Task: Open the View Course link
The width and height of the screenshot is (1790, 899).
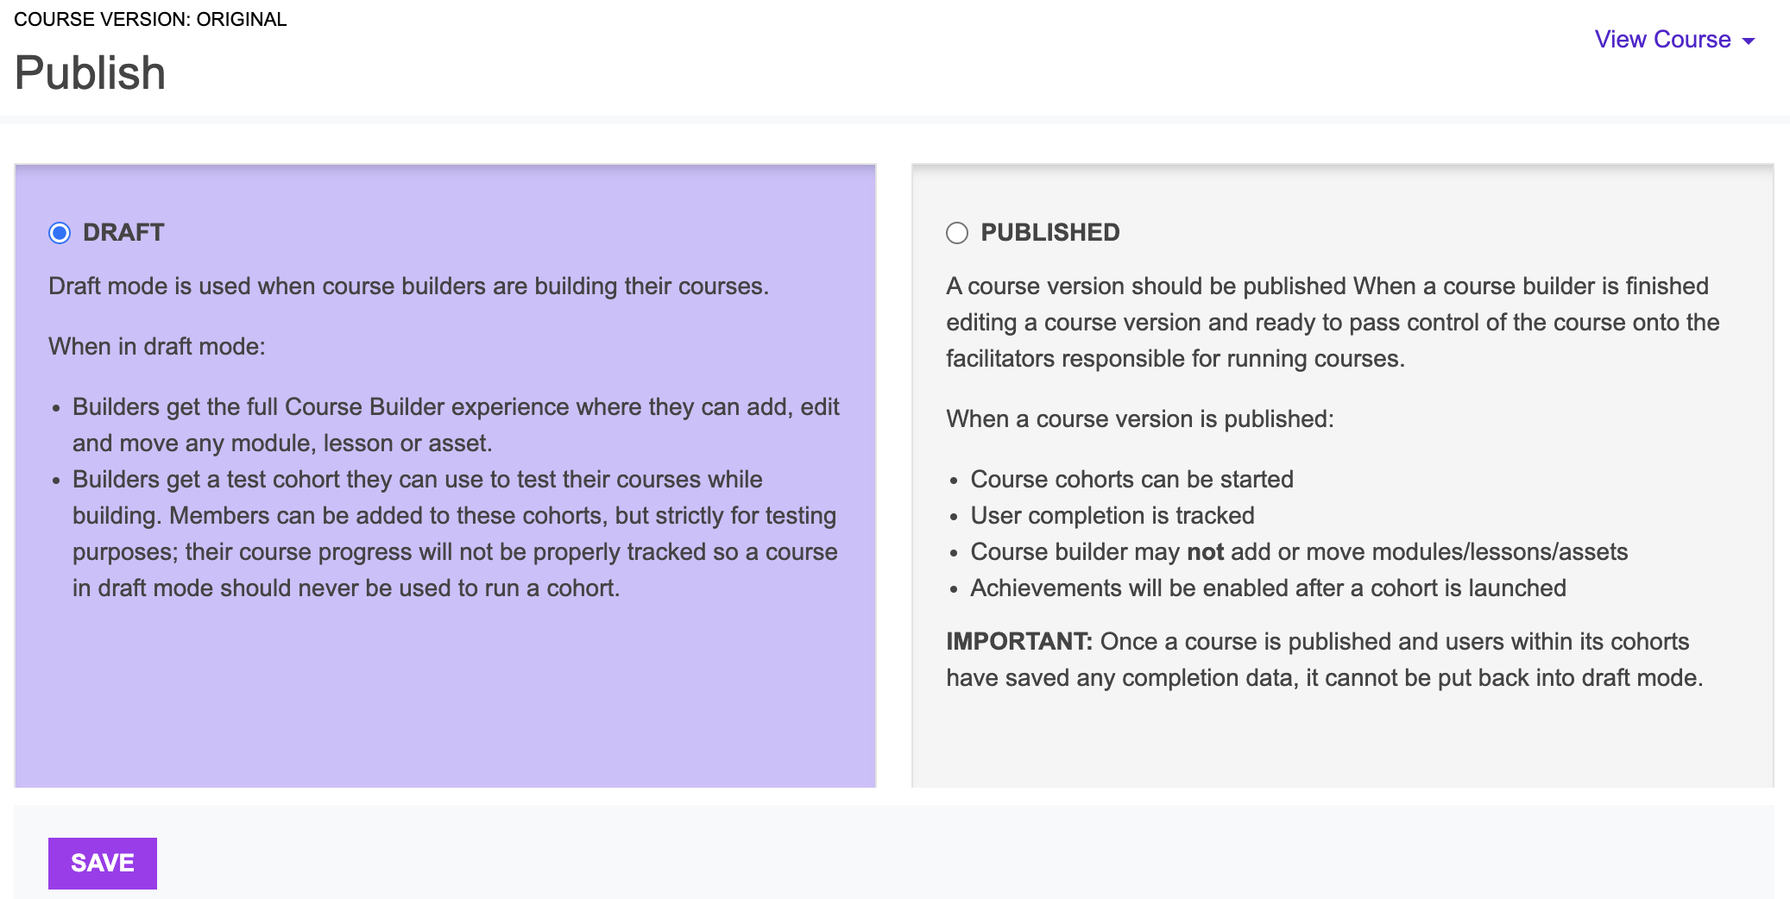Action: pos(1662,40)
